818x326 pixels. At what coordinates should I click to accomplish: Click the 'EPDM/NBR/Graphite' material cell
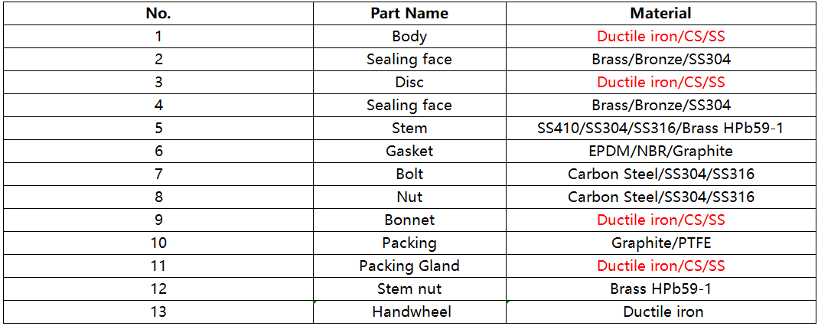click(x=660, y=151)
